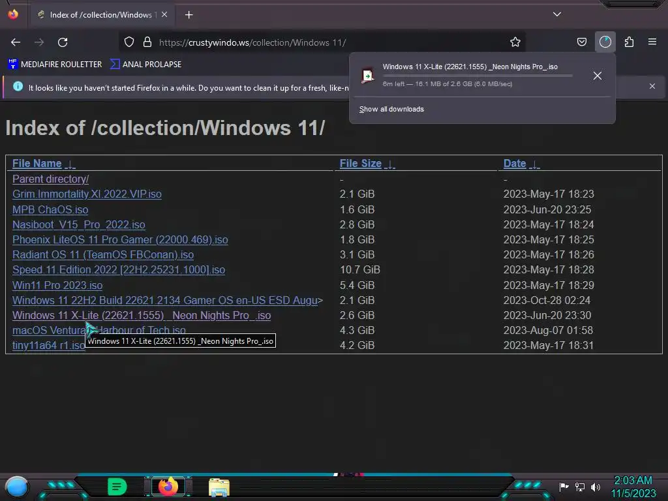The width and height of the screenshot is (668, 501).
Task: Open the tracking protection shield icon
Action: click(129, 42)
